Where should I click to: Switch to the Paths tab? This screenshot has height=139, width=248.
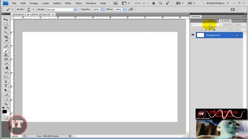coord(212,21)
